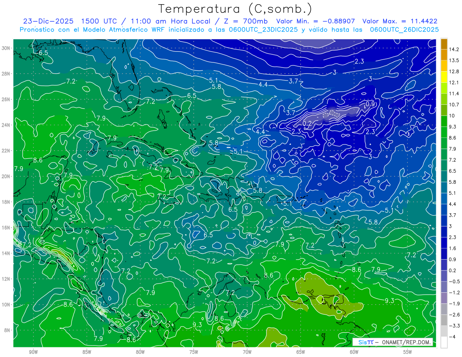Image resolution: width=462 pixels, height=357 pixels.
Task: Click the "-1.9" color scale label
Action: (x=455, y=304)
